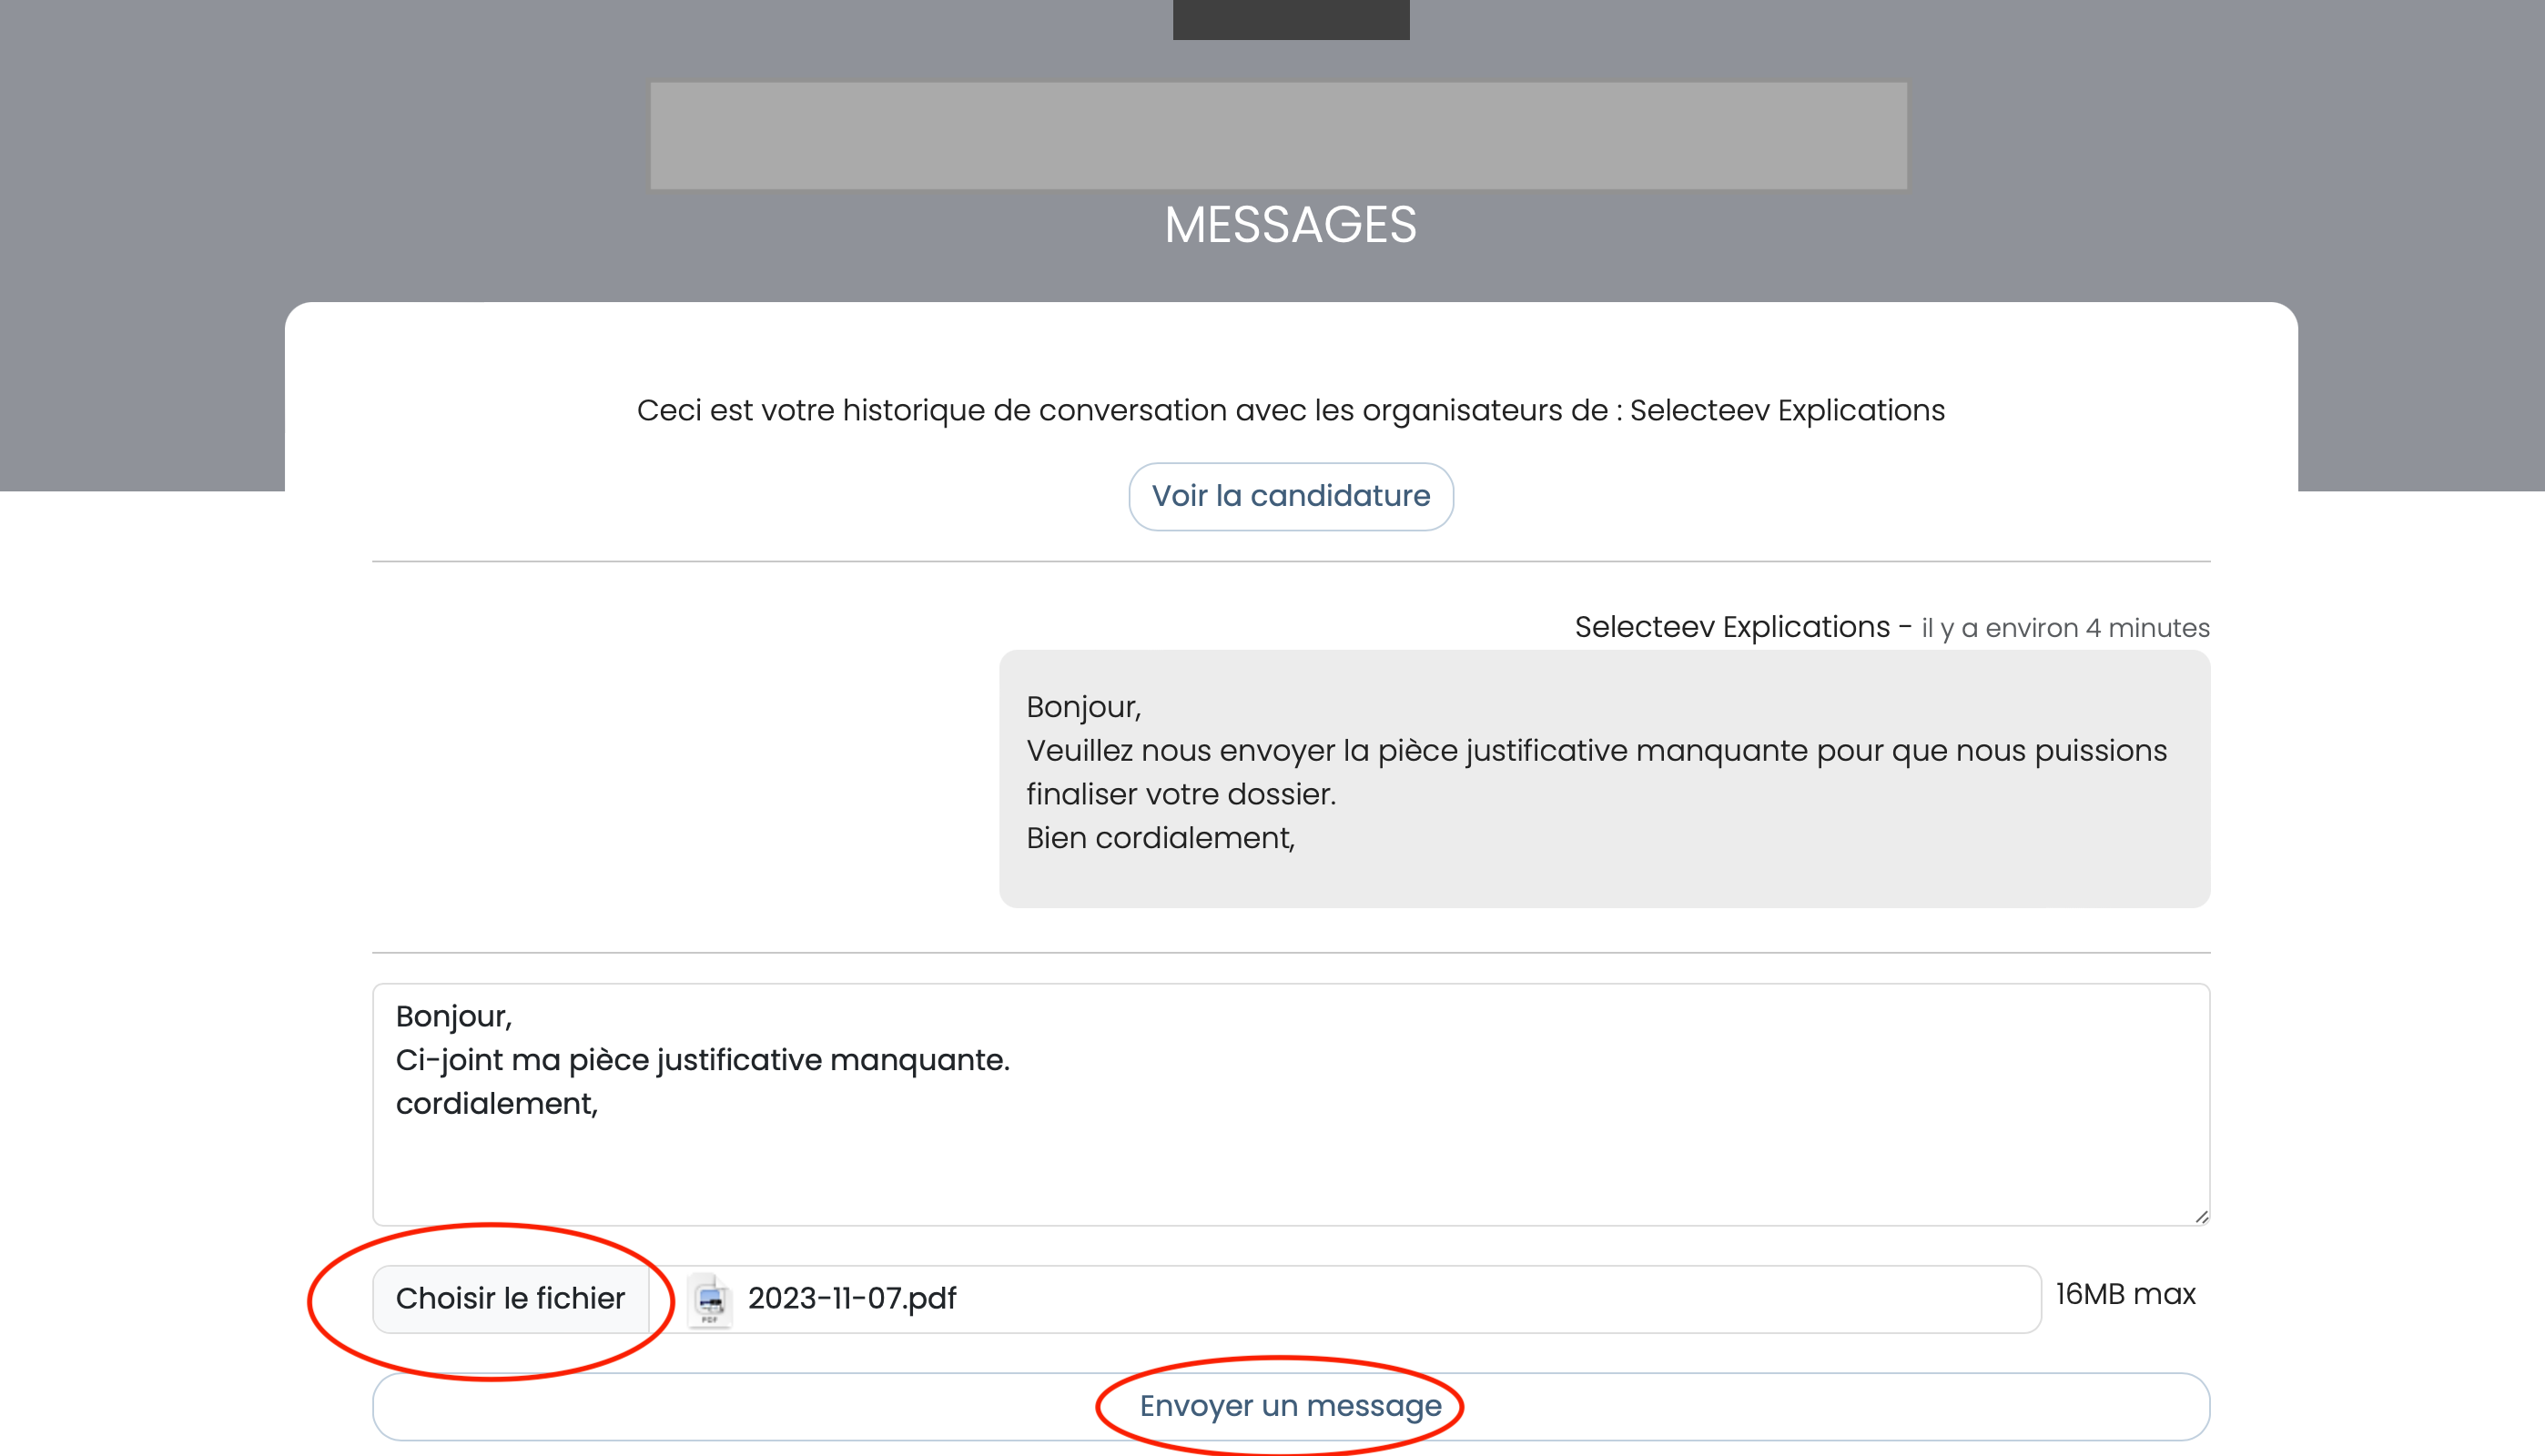Screen dimensions: 2545x1456
Task: Click the 'il y a environ 4 minutes' timestamp
Action: 2065,628
